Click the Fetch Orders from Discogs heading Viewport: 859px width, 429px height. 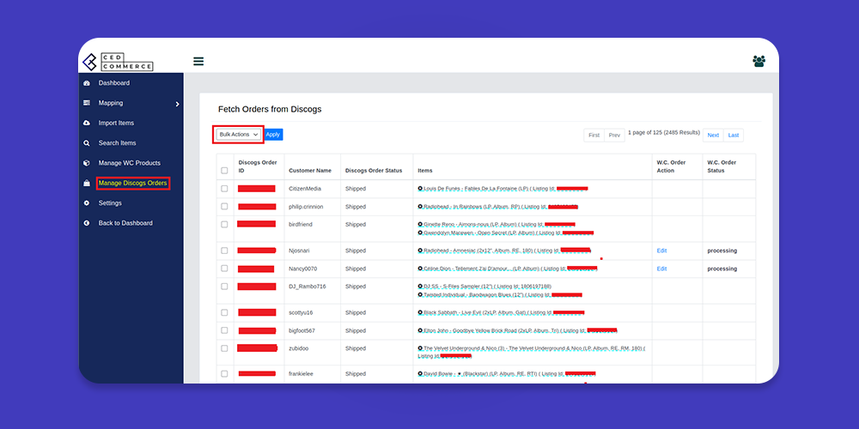[x=270, y=110]
